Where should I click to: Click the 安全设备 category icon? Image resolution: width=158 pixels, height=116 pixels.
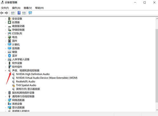[x=10, y=19]
